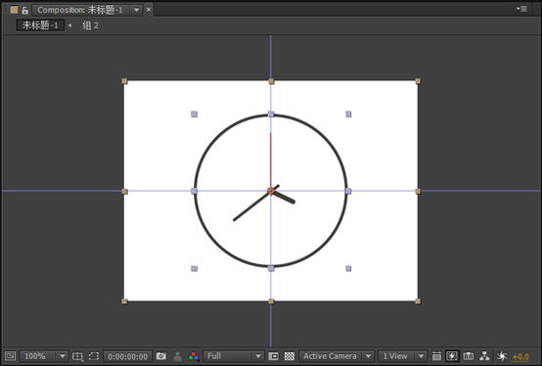The height and width of the screenshot is (366, 542).
Task: Toggle the viewer lock icon
Action: click(24, 10)
